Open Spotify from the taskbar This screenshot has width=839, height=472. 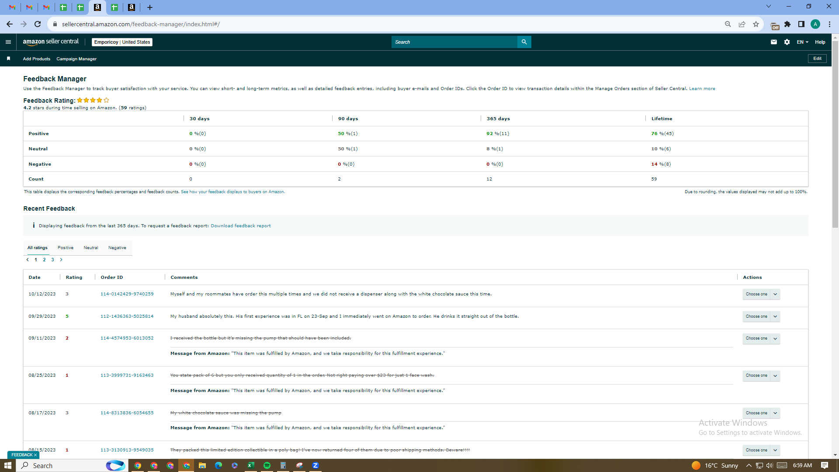point(267,465)
